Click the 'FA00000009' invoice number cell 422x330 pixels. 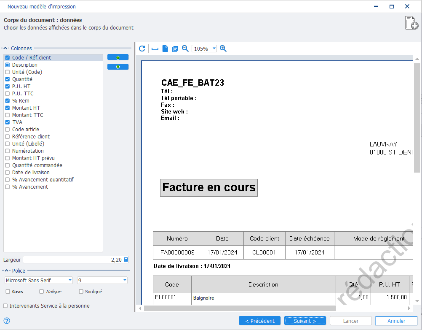pos(177,252)
